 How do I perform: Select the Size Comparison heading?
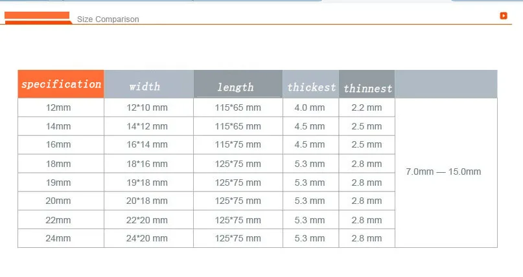(108, 19)
